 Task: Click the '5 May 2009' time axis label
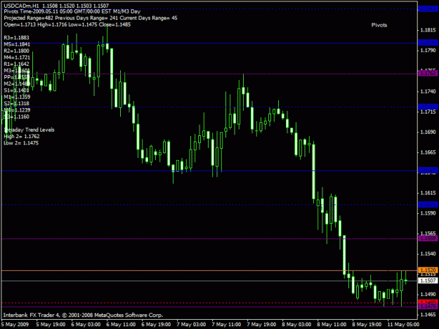15,324
